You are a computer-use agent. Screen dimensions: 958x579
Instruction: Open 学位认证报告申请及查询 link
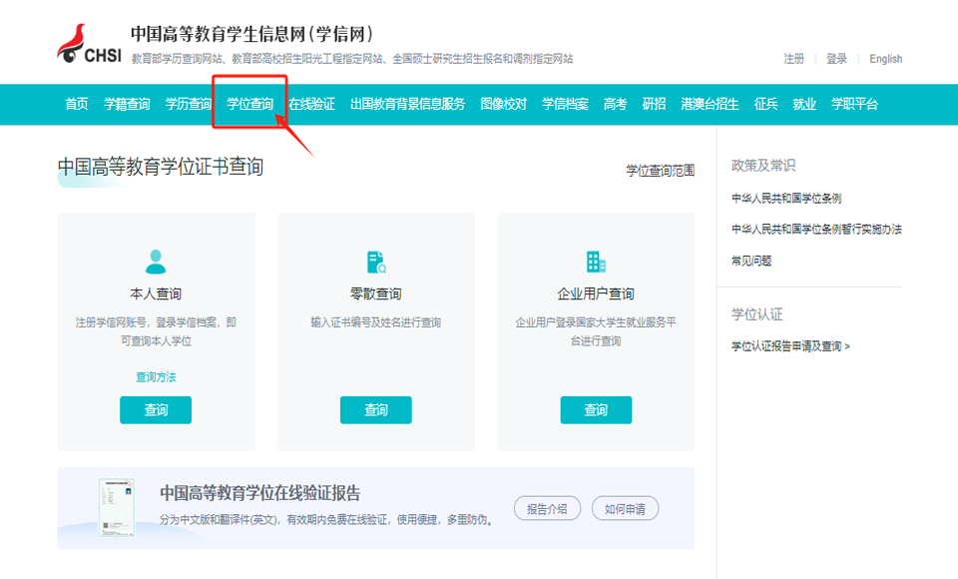pos(790,346)
